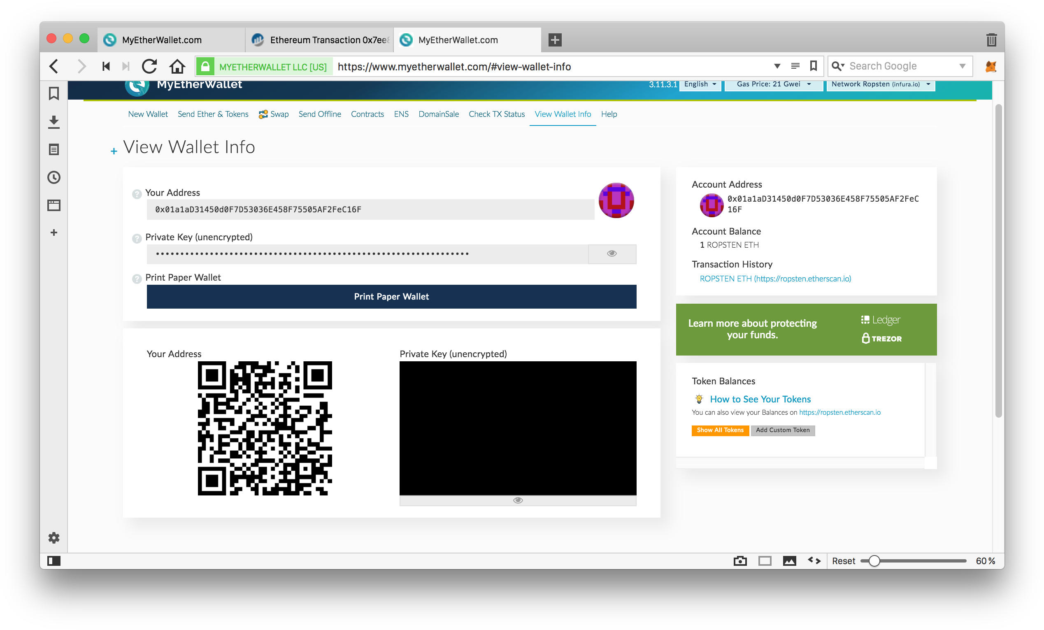Image resolution: width=1044 pixels, height=630 pixels.
Task: Click the Reload page icon
Action: click(149, 67)
